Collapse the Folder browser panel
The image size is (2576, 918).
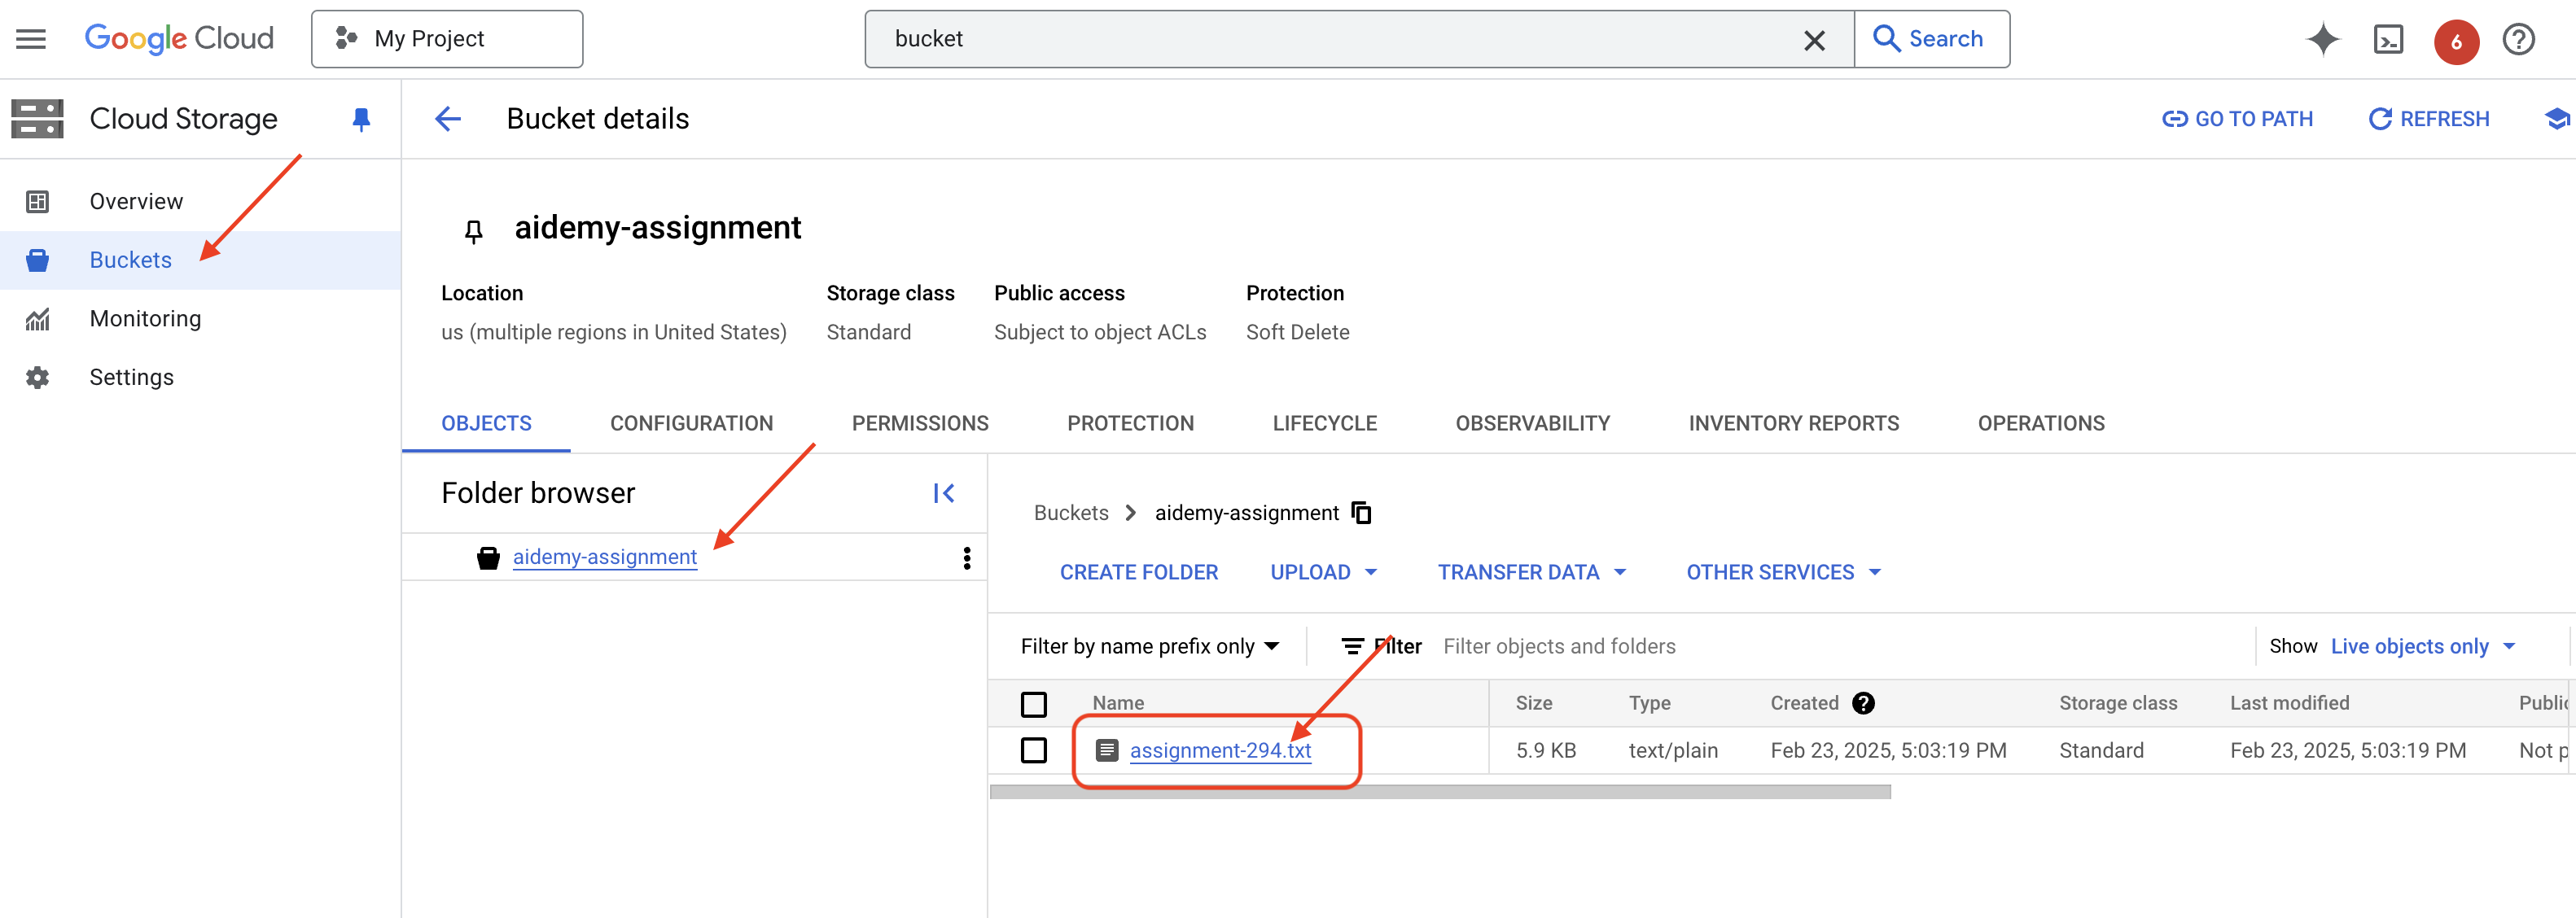(943, 493)
